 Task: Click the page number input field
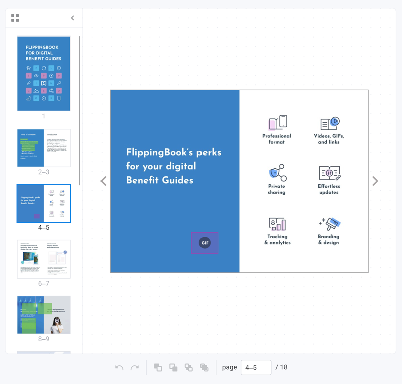(256, 367)
